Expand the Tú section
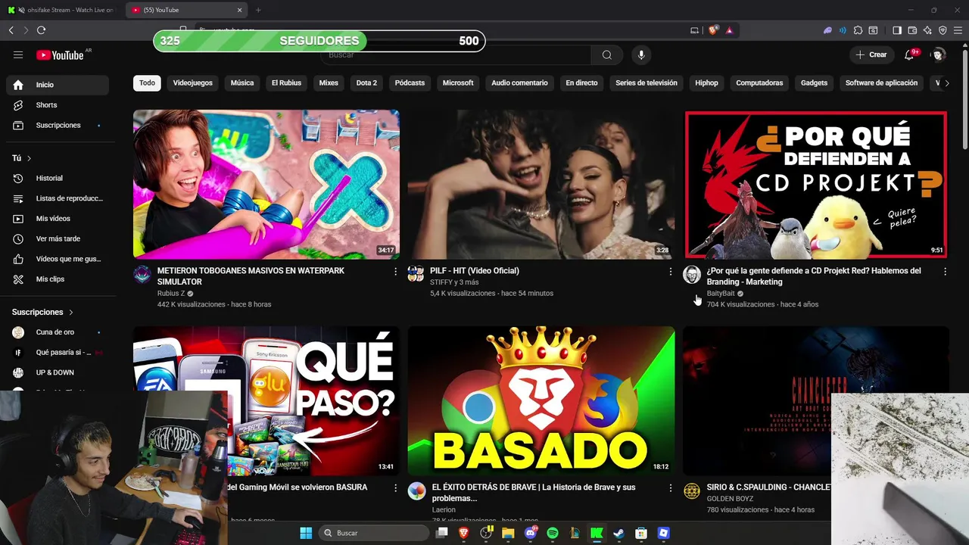The width and height of the screenshot is (969, 545). [22, 158]
